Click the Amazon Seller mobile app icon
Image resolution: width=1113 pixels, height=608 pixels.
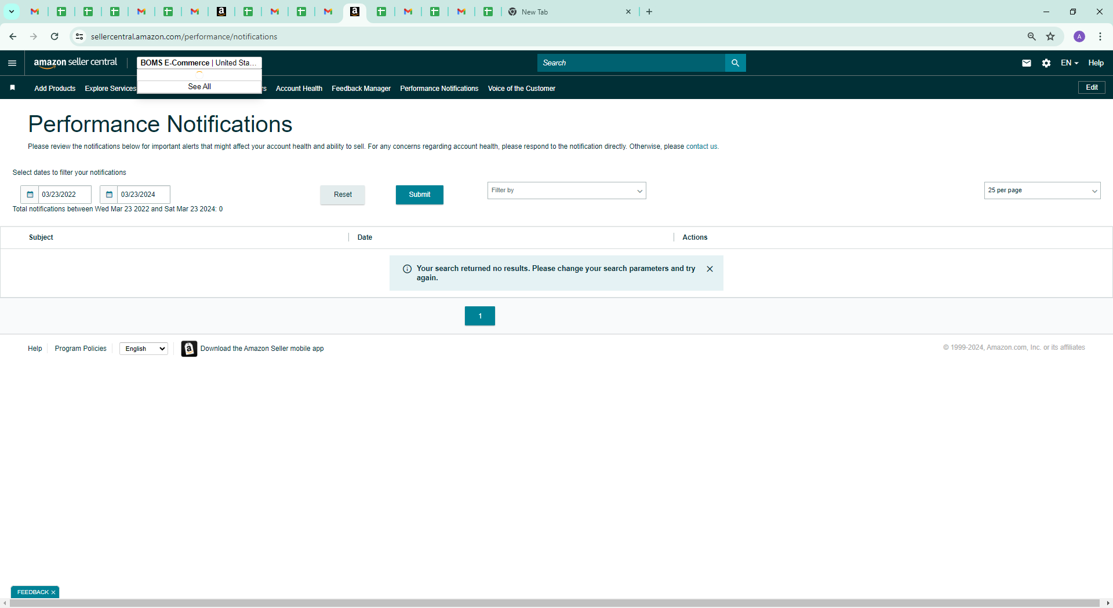coord(189,349)
